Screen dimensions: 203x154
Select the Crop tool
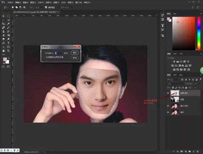pyautogui.click(x=3, y=24)
